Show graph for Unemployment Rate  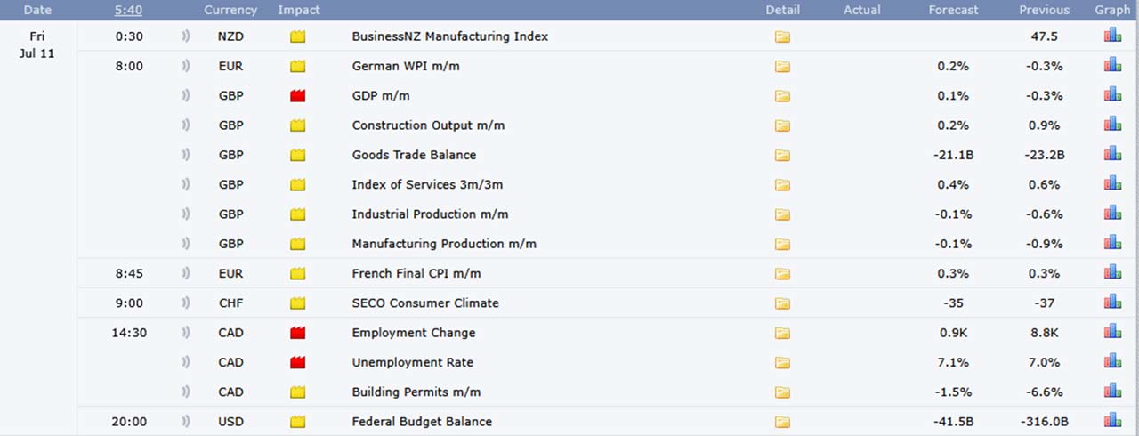[x=1112, y=361]
